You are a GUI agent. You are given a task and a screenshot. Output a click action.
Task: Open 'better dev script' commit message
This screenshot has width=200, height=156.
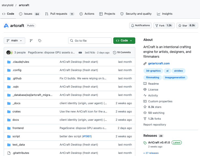(x=71, y=136)
